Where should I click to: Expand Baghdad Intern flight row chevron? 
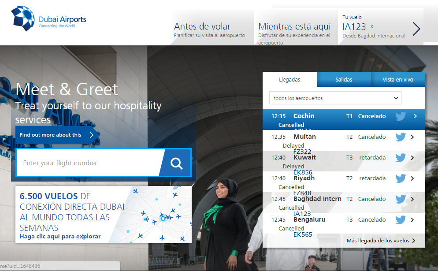[x=412, y=199]
